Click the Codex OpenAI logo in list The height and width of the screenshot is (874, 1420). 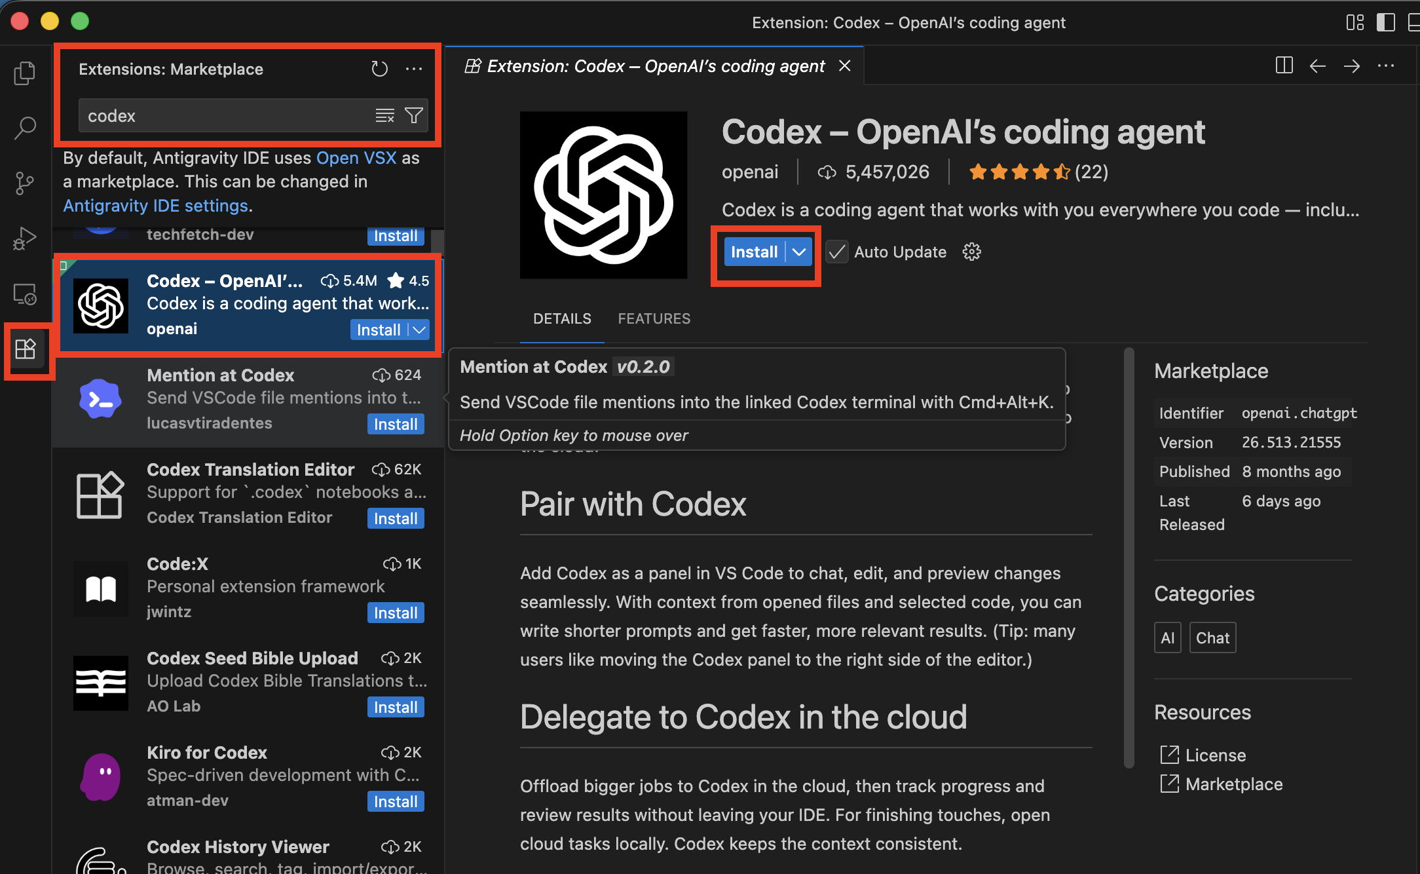click(x=101, y=305)
